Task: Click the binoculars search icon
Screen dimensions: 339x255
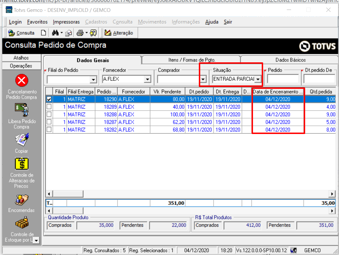Action: (x=55, y=33)
